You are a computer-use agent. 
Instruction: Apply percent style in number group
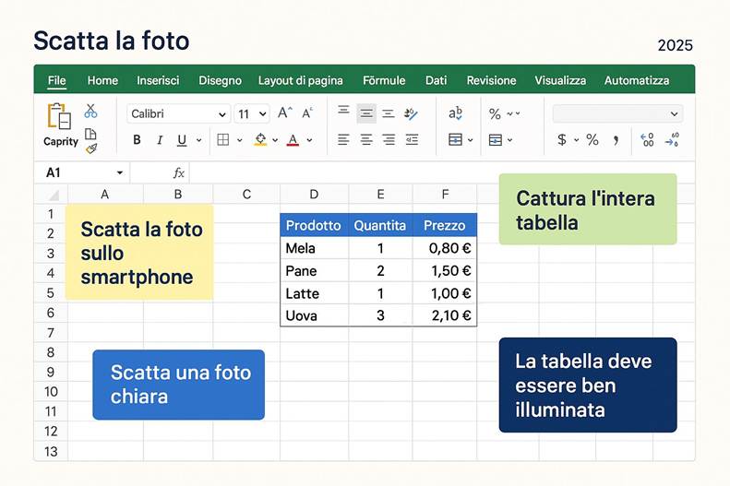[592, 139]
